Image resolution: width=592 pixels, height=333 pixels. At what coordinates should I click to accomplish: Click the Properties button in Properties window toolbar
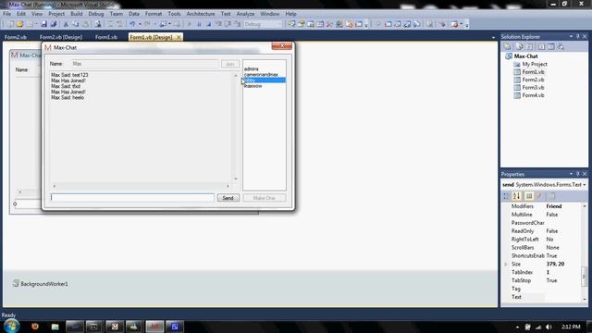tap(529, 196)
